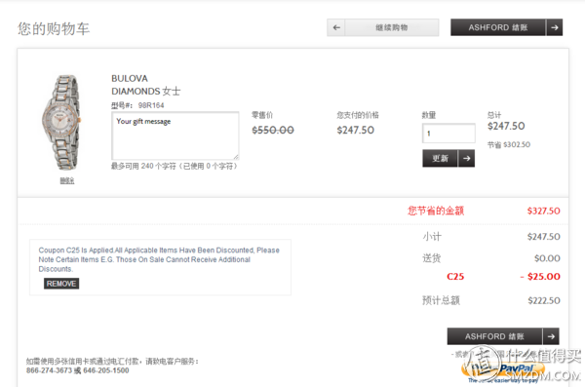This screenshot has width=585, height=387.
Task: Click the 继续购物 continue shopping button
Action: click(x=391, y=27)
